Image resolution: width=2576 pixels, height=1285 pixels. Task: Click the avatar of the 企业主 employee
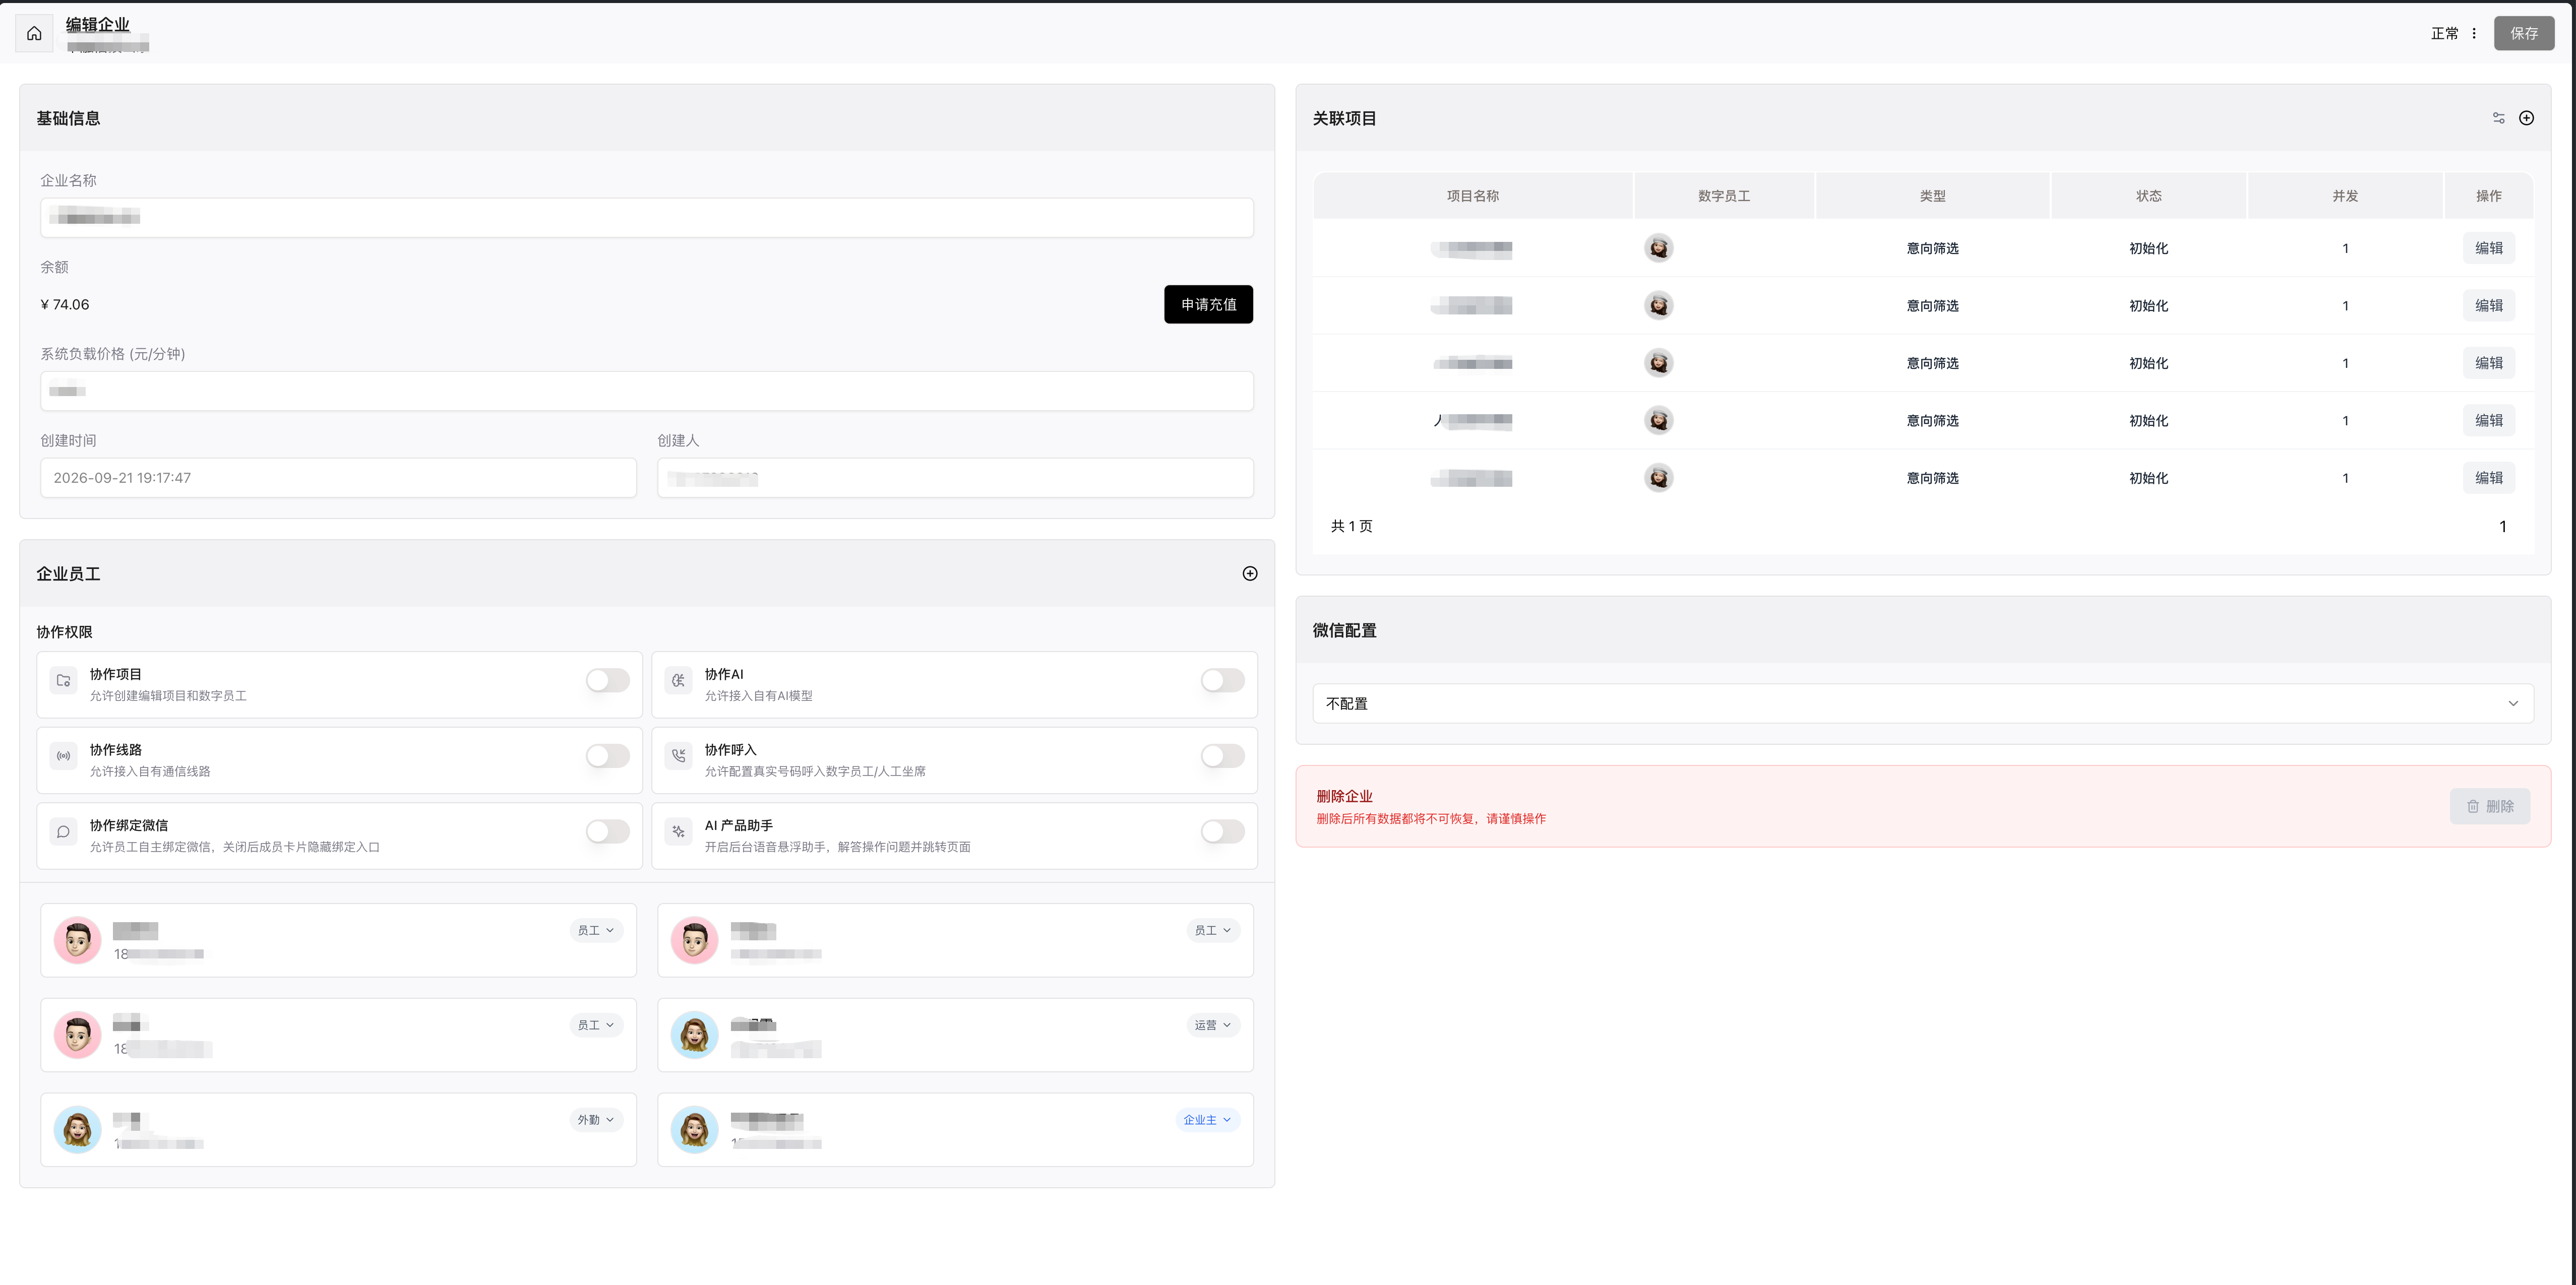point(694,1130)
